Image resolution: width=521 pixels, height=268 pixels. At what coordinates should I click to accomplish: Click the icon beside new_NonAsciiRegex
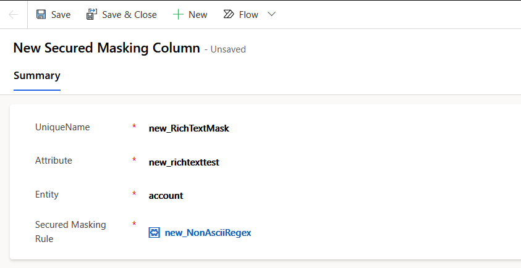point(155,233)
